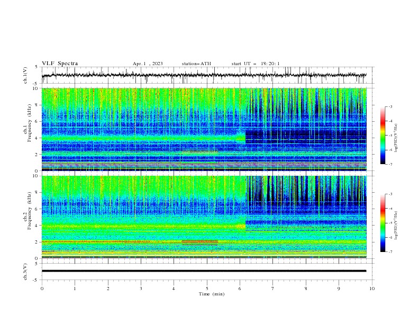This screenshot has height=324, width=419.
Task: Click time axis tick label "5"
Action: click(x=207, y=289)
